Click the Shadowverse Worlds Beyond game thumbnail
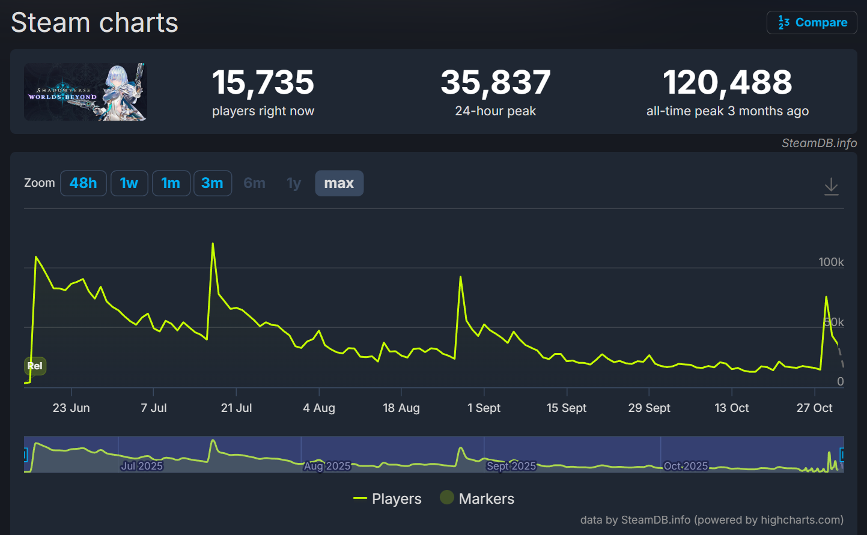867x535 pixels. coord(85,92)
